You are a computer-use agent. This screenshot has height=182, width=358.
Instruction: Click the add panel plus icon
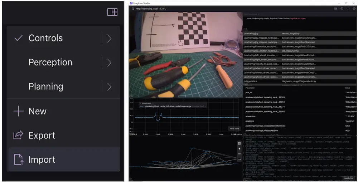pyautogui.click(x=342, y=9)
